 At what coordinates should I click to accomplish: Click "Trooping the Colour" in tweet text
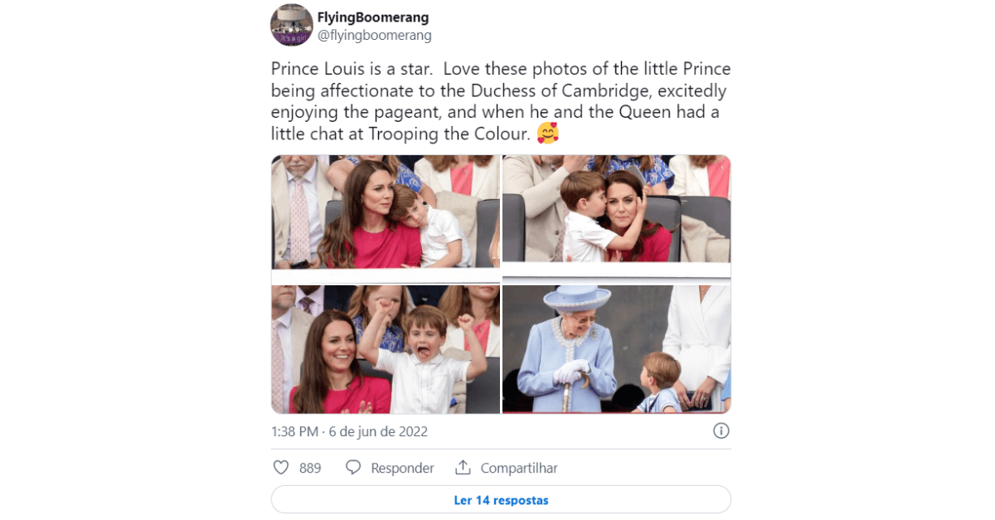(x=446, y=134)
